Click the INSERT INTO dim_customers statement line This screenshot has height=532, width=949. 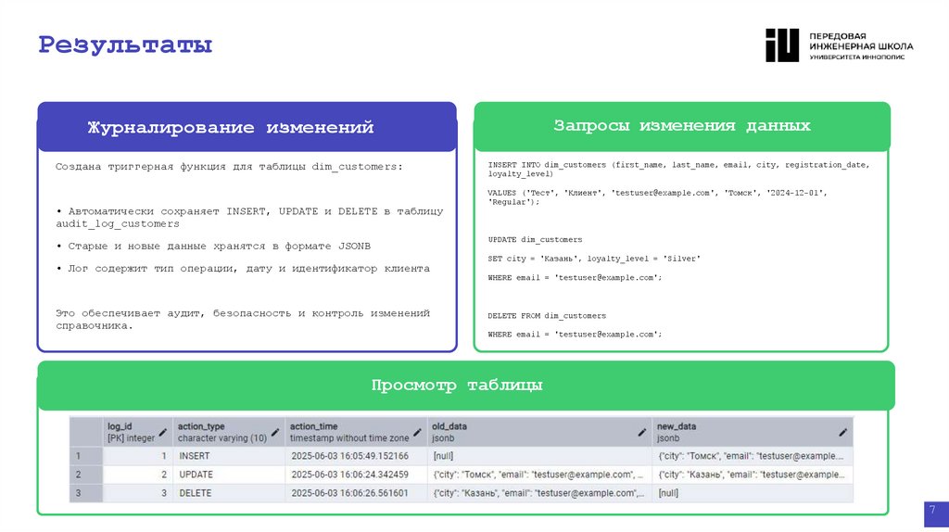coord(678,169)
